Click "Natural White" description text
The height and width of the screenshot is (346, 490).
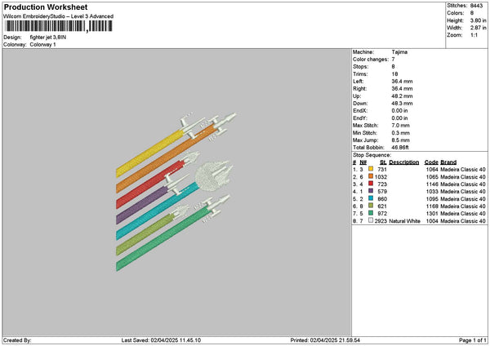pos(405,221)
